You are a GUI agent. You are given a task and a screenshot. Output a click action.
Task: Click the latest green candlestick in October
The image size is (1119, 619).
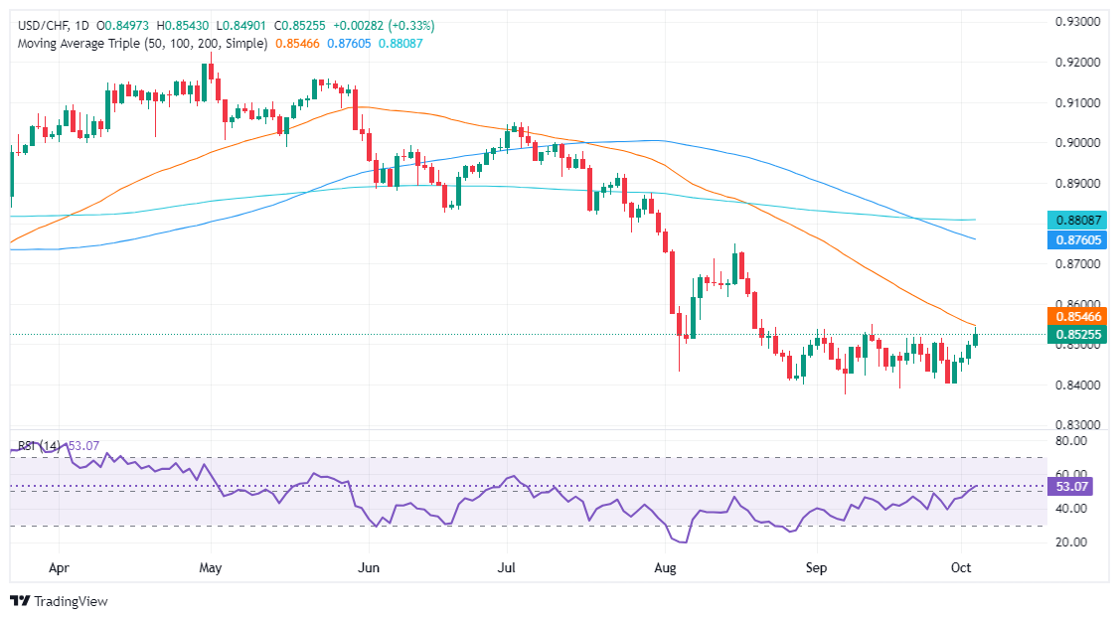click(976, 337)
